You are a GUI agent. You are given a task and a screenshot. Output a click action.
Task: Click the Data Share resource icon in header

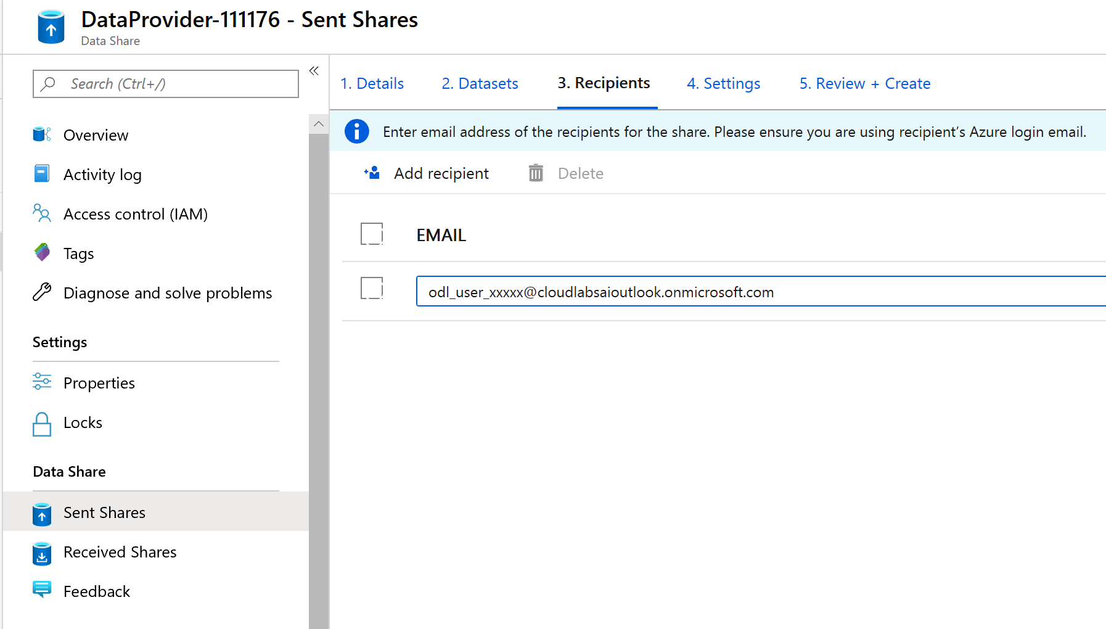(51, 27)
